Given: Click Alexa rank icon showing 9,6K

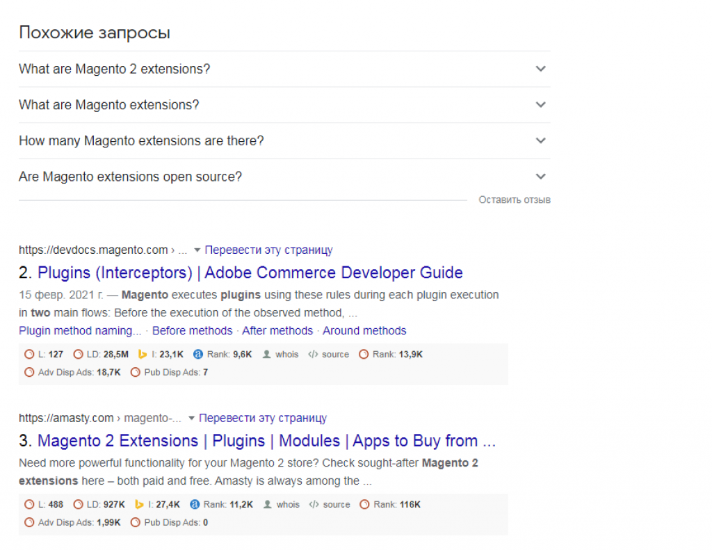Looking at the screenshot, I should click(x=197, y=355).
